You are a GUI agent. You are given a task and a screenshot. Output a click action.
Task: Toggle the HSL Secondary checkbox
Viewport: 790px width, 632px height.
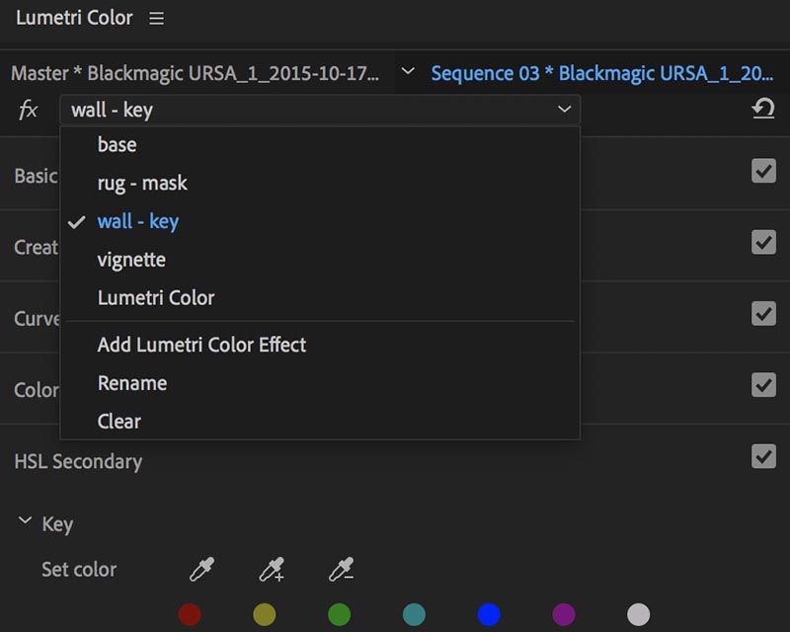(x=763, y=456)
